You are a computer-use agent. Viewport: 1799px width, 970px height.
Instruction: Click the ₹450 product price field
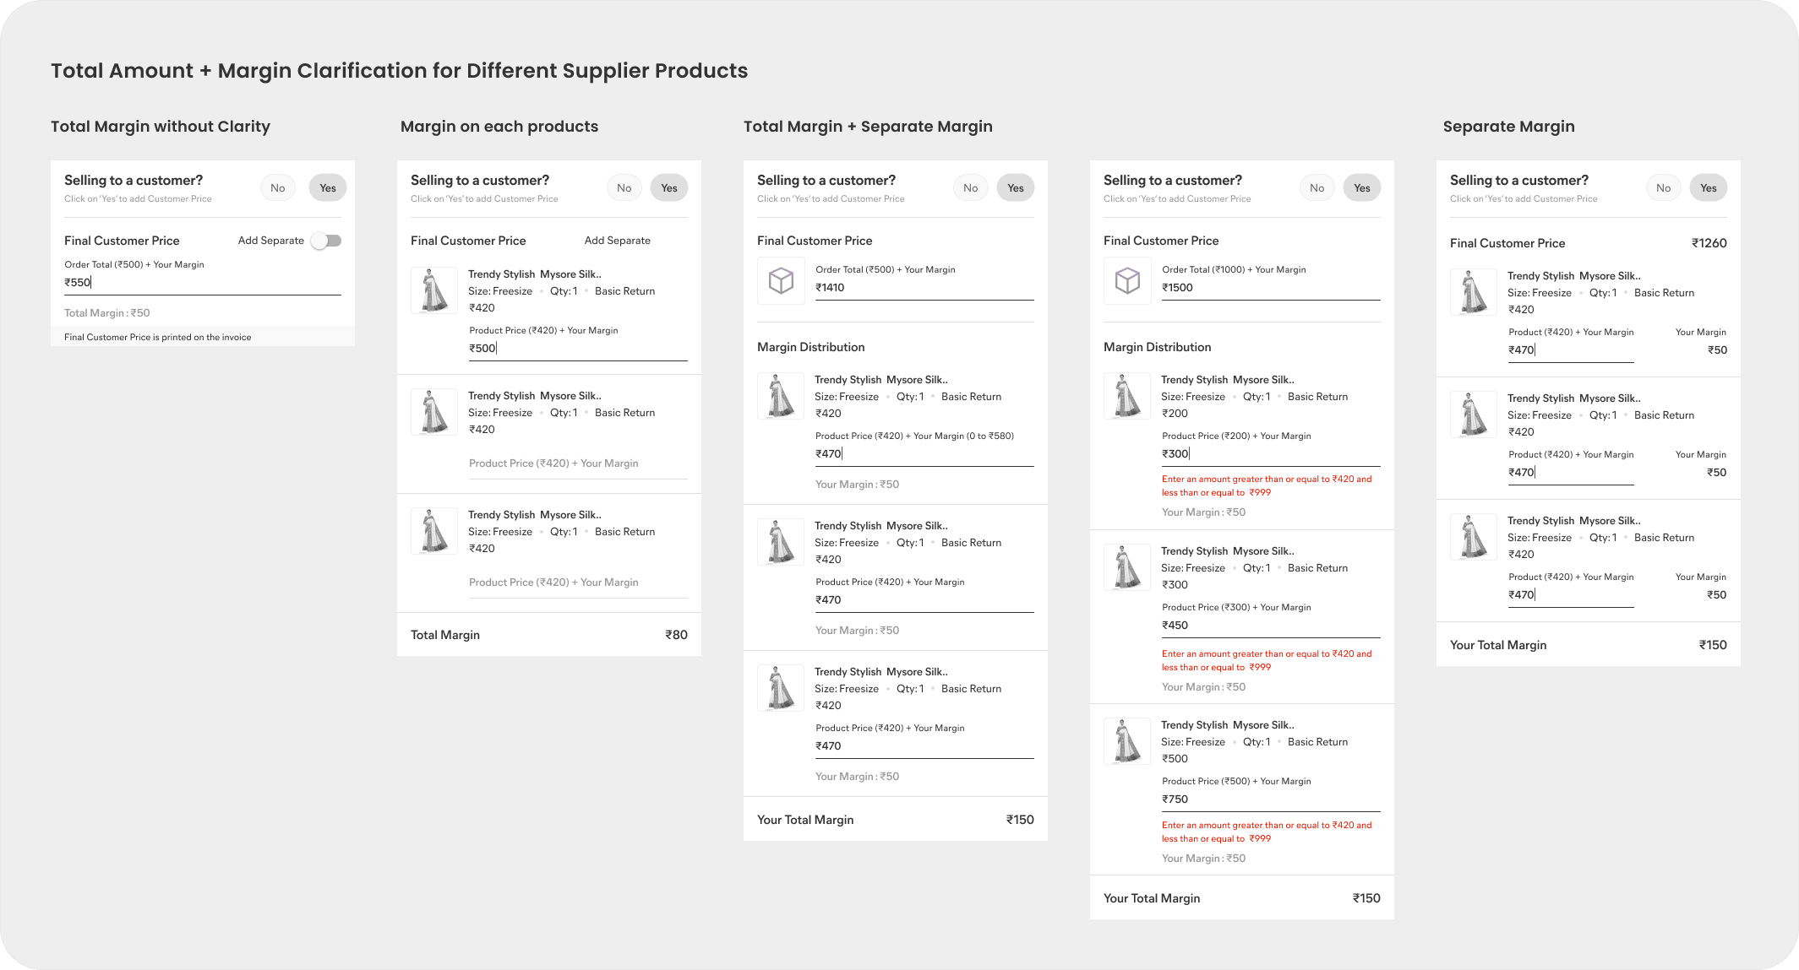[x=1271, y=626]
